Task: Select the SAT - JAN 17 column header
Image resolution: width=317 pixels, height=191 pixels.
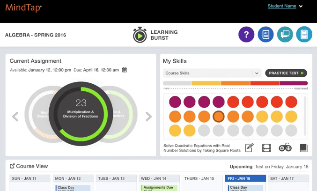Action: 288,178
